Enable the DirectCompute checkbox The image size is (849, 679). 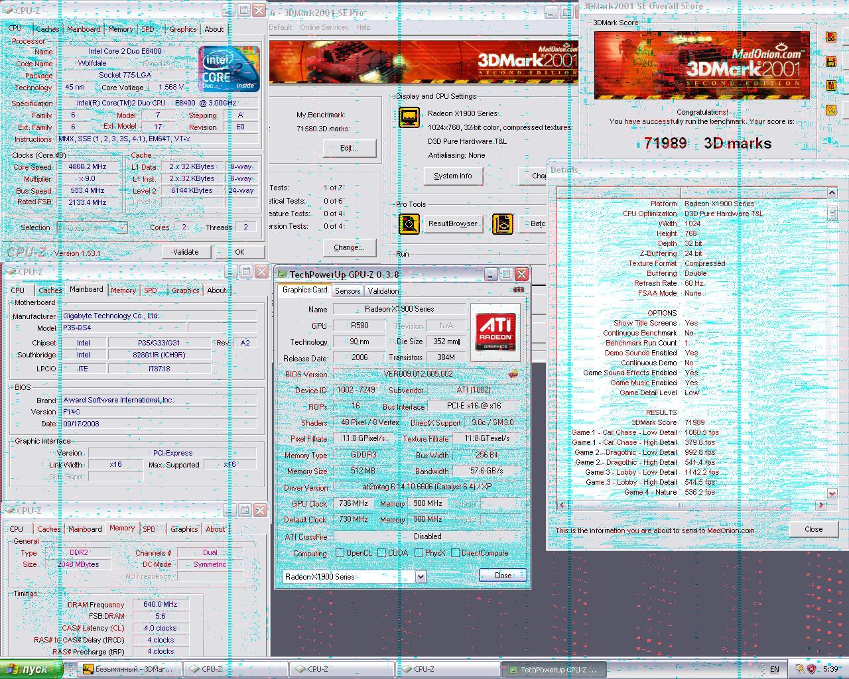pos(455,553)
